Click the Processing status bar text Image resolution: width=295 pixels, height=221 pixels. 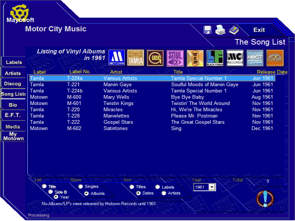[x=39, y=215]
